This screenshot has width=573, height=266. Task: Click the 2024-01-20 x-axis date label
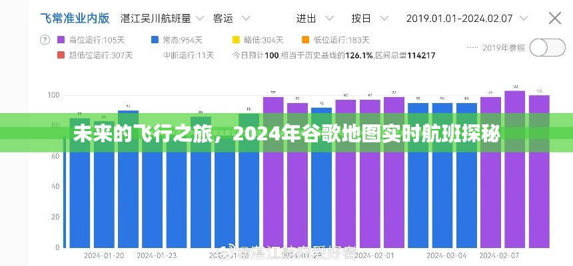coord(104,256)
